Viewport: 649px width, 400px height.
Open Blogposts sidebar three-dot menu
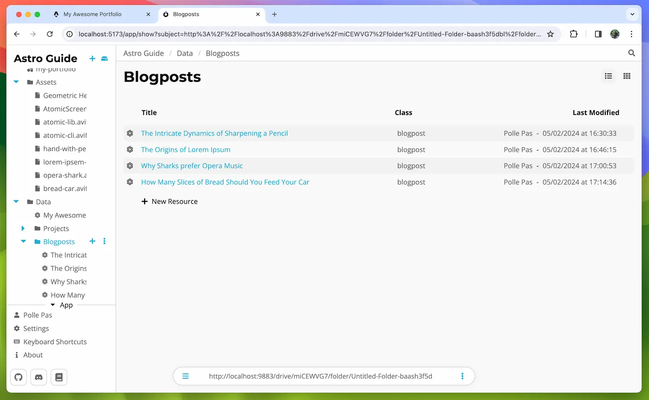pos(105,241)
